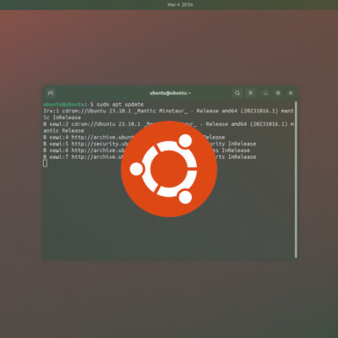Screen dimensions: 338x338
Task: Click the line 4 http://archive.ubuntu entry
Action: [134, 138]
